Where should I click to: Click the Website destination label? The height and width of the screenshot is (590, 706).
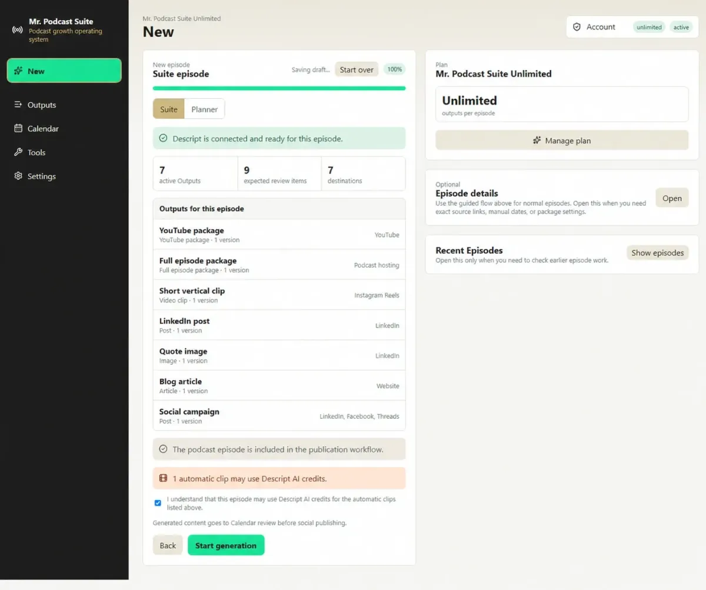388,386
